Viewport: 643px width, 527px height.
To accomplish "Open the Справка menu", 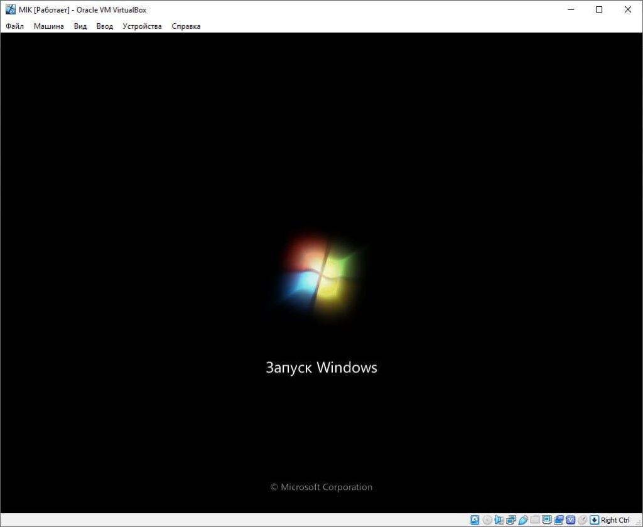I will pyautogui.click(x=186, y=26).
